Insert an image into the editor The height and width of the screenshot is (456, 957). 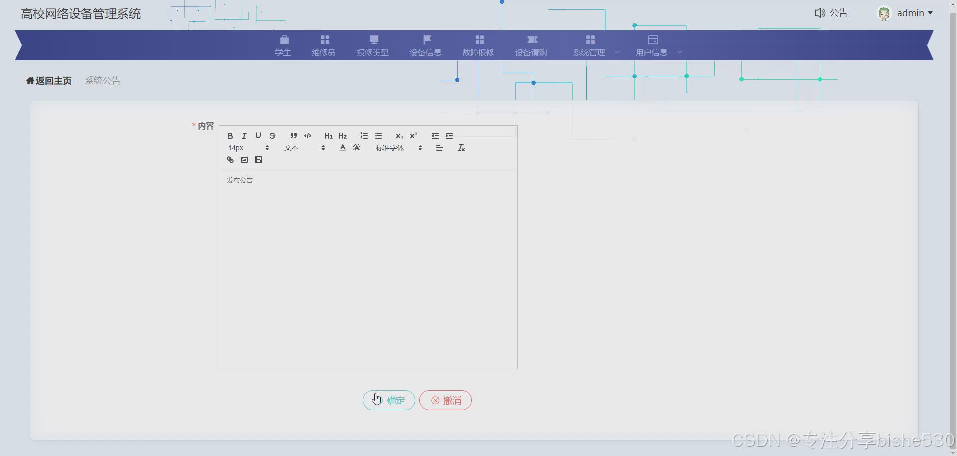tap(244, 160)
